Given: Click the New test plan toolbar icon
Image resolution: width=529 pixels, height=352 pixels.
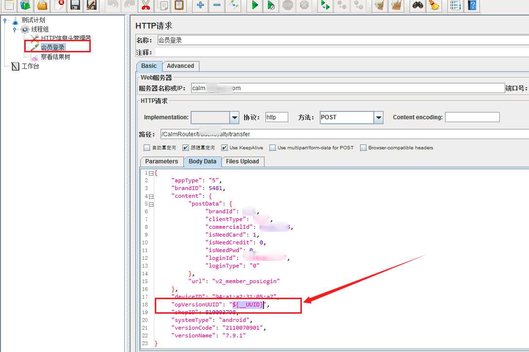Looking at the screenshot, I should 9,4.
